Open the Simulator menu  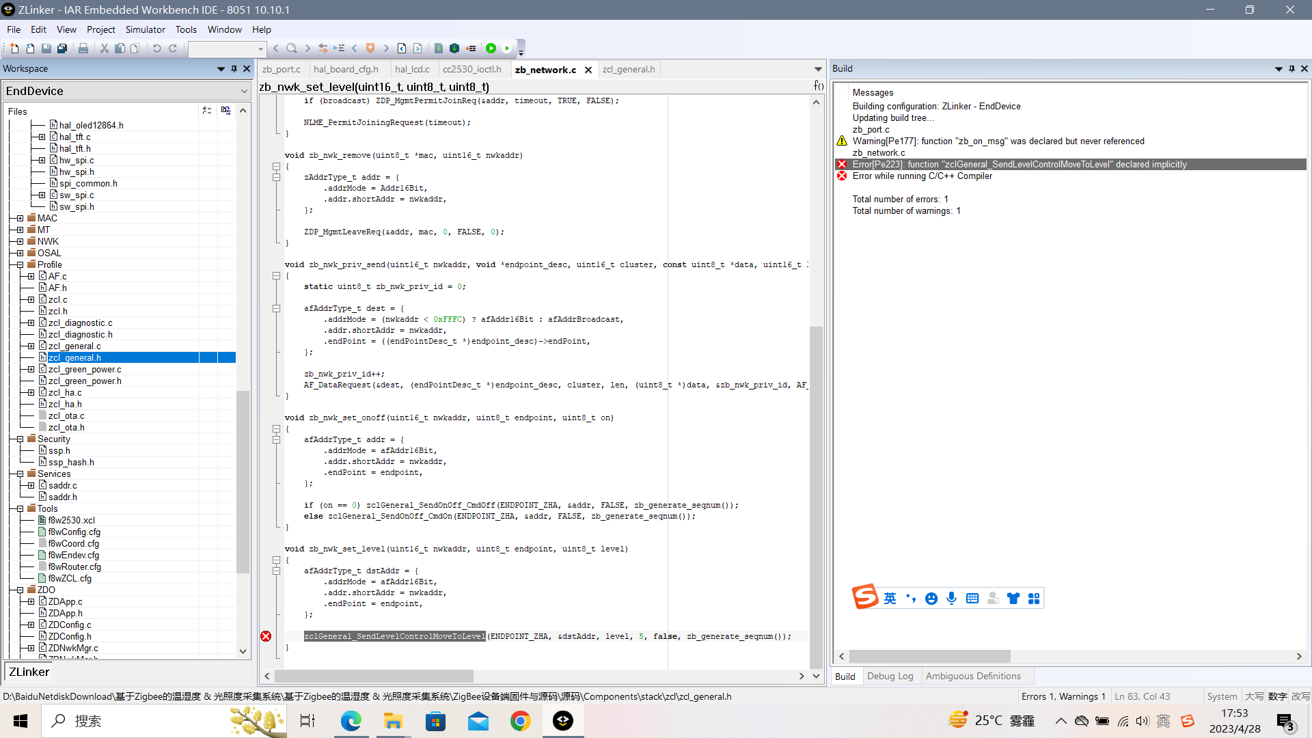tap(145, 29)
